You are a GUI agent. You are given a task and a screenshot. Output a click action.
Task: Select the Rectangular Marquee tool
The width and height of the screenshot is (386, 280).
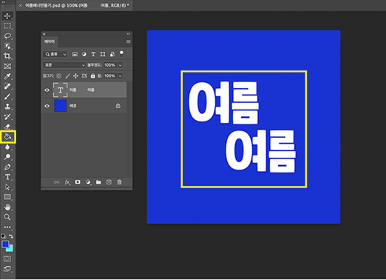(x=7, y=26)
